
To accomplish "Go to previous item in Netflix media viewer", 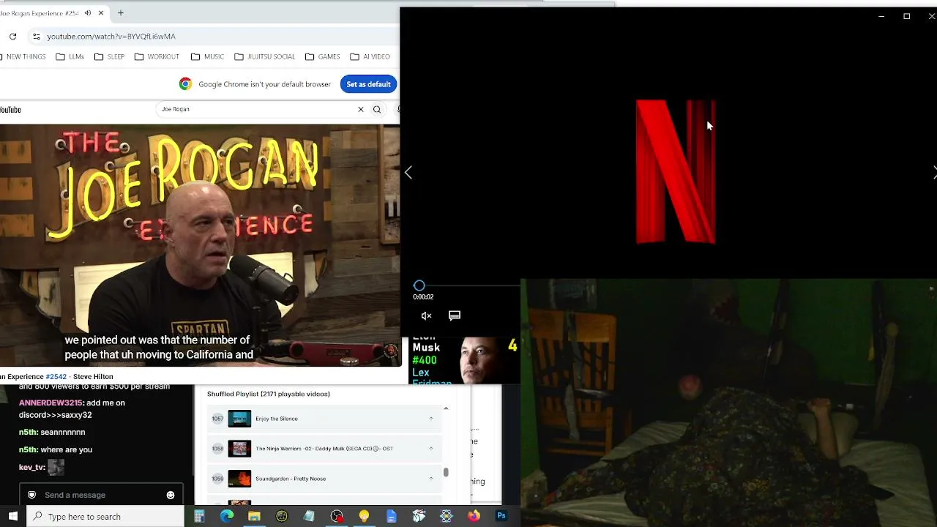I will pyautogui.click(x=408, y=173).
